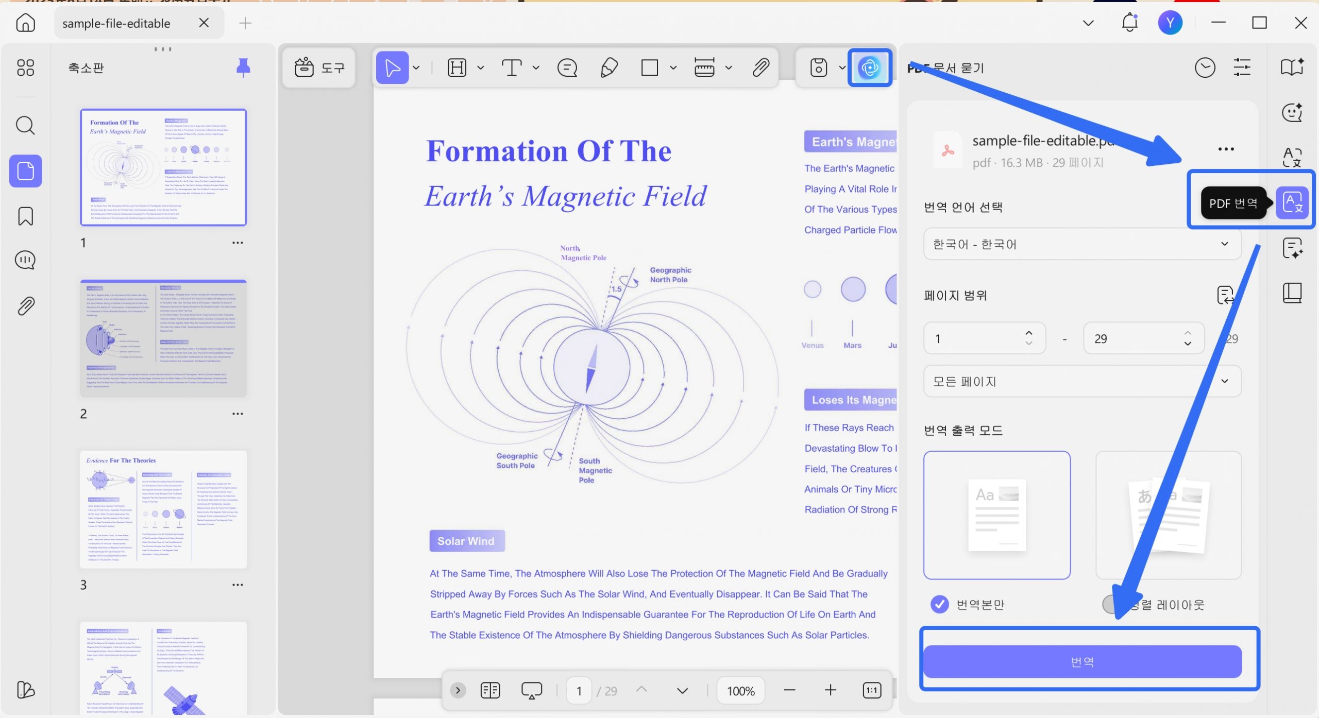Zoom out with the minus button
Screen dimensions: 1319x718
[789, 690]
